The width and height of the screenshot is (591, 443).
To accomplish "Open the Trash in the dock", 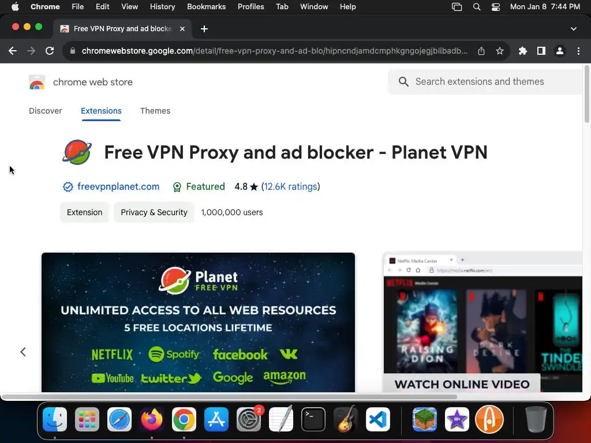I will (536, 419).
